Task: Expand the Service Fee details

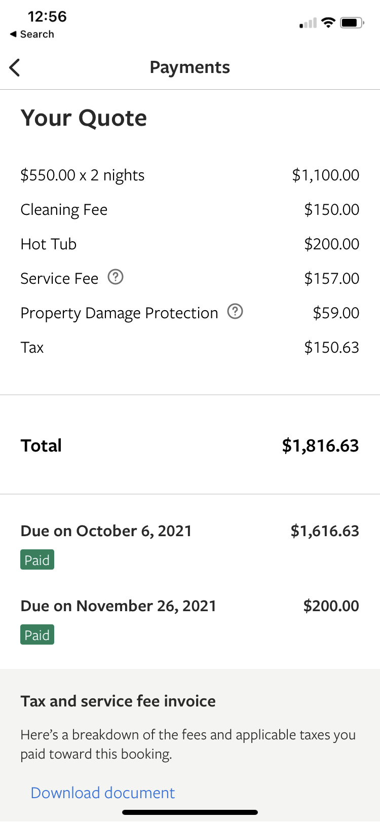Action: (x=116, y=277)
